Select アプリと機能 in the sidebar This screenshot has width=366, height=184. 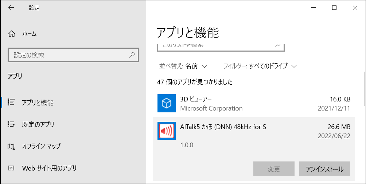click(73, 103)
